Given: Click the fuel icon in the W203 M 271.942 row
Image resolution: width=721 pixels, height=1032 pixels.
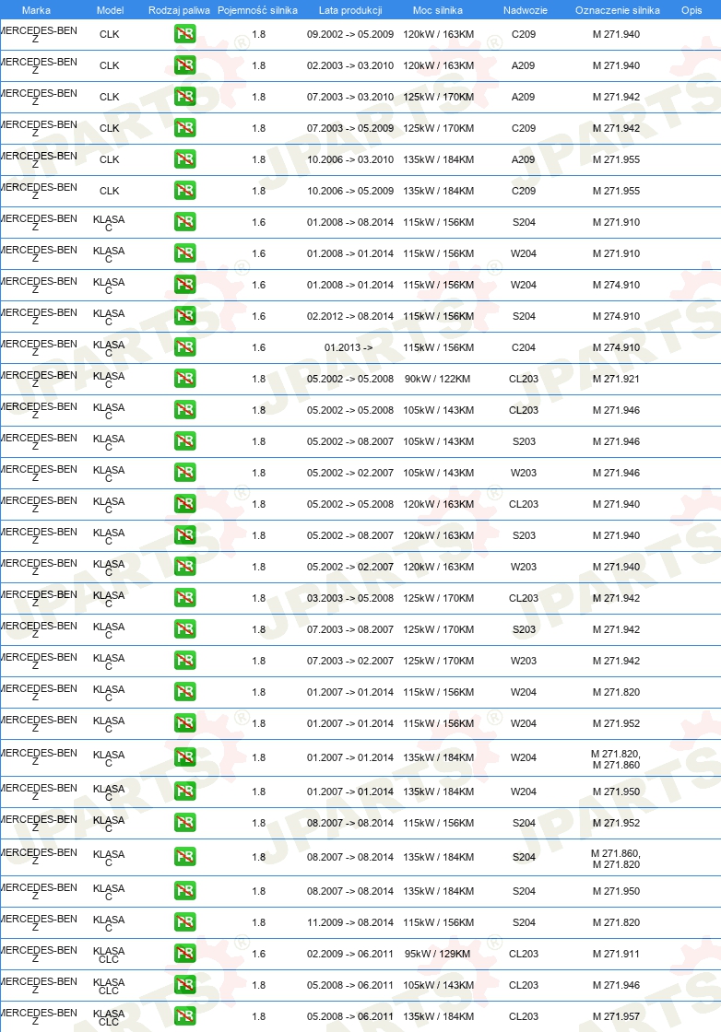Looking at the screenshot, I should pyautogui.click(x=185, y=661).
